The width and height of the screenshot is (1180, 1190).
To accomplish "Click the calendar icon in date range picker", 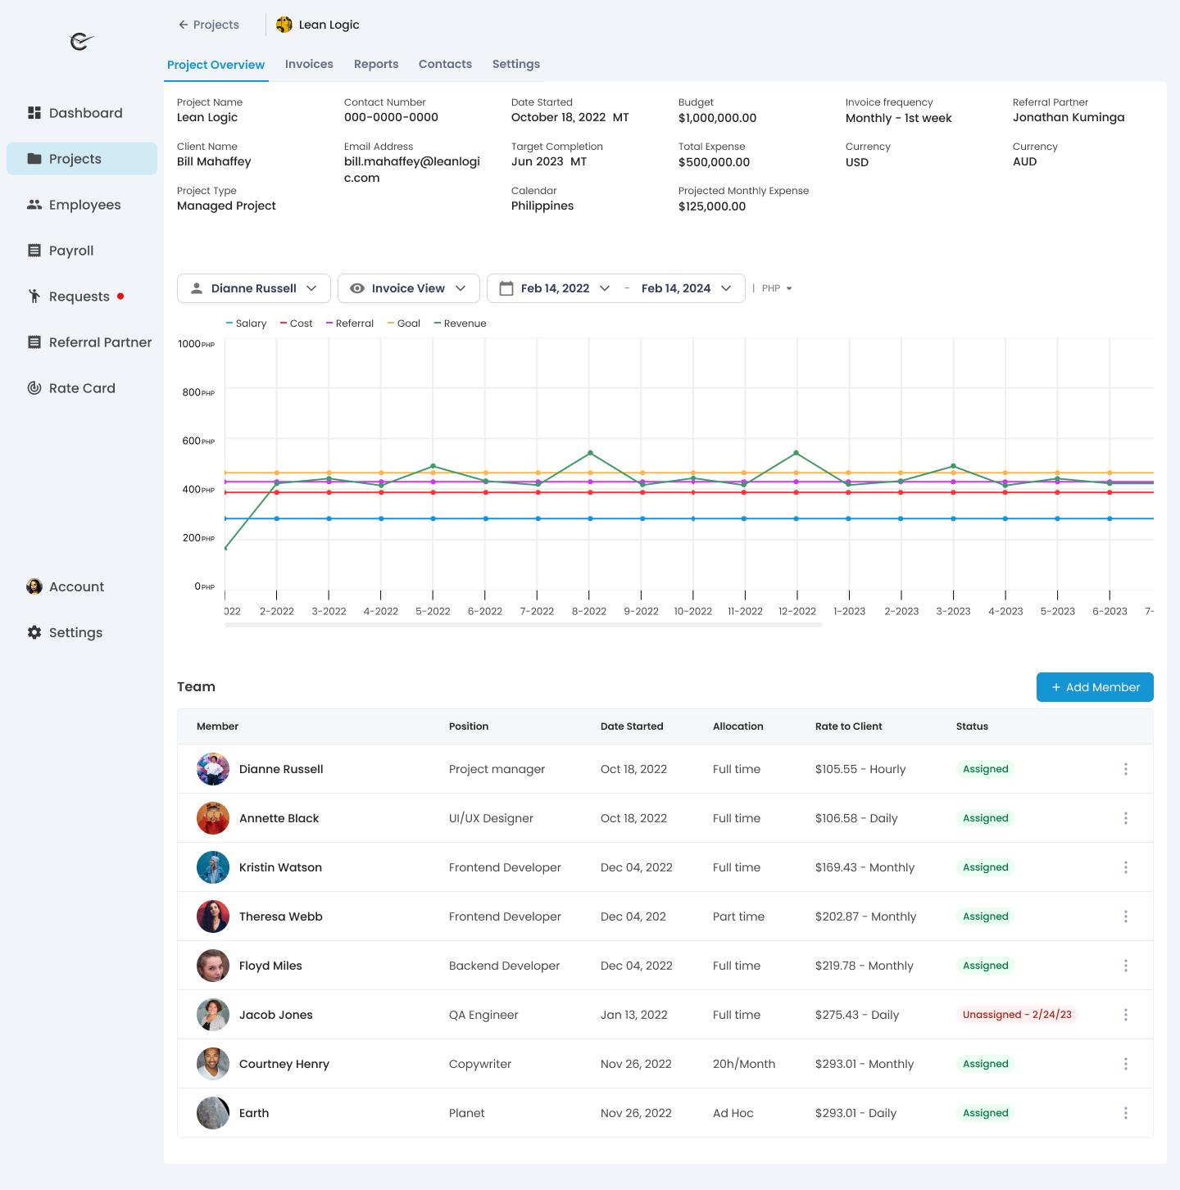I will tap(509, 288).
